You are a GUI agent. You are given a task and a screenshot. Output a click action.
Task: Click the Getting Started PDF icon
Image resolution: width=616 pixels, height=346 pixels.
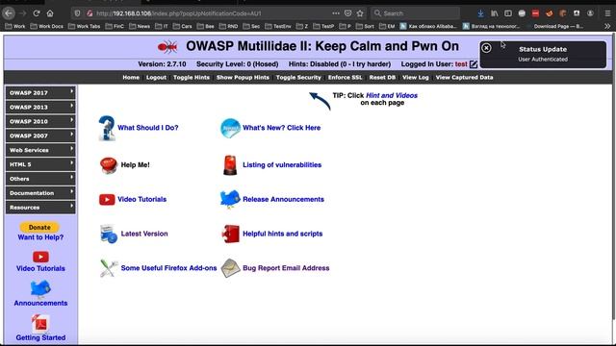(40, 323)
